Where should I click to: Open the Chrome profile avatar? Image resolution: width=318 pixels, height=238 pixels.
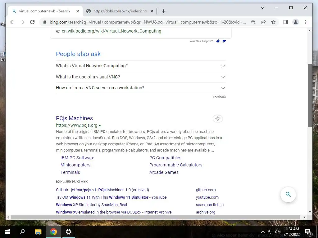tap(296, 22)
